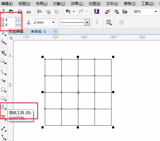
Task: Open the .2 mm outline width dropdown
Action: [53, 22]
